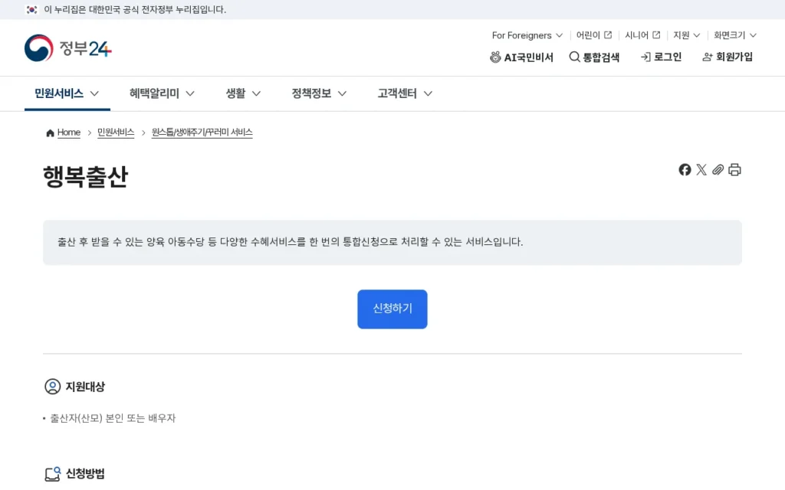Viewport: 785px width, 490px height.
Task: Open 통합검색 search
Action: tap(594, 57)
